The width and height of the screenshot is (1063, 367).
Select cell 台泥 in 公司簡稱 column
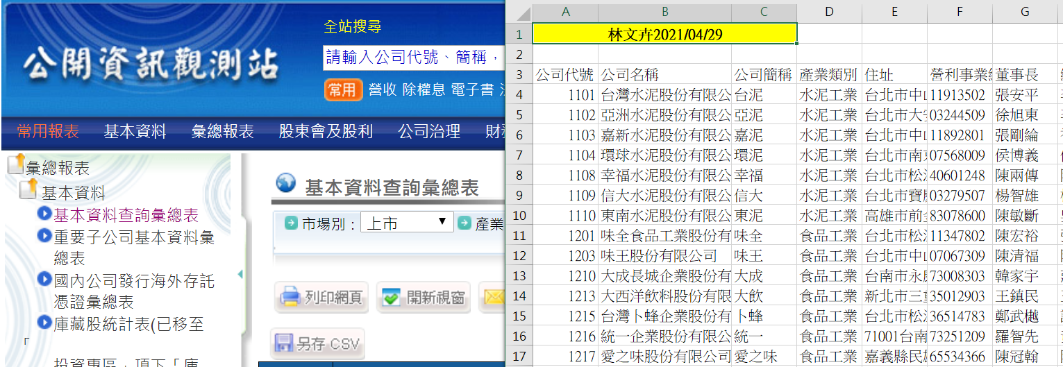[764, 95]
